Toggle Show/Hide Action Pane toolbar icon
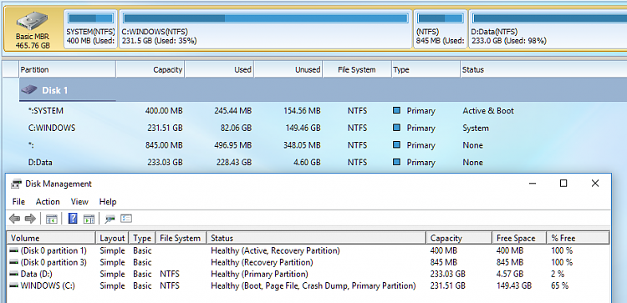 tap(89, 219)
